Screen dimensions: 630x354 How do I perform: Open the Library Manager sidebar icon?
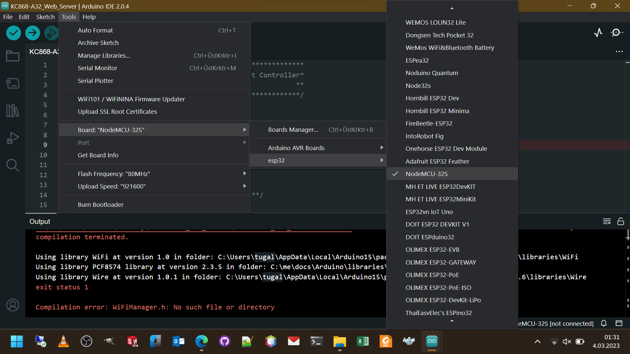(12, 111)
